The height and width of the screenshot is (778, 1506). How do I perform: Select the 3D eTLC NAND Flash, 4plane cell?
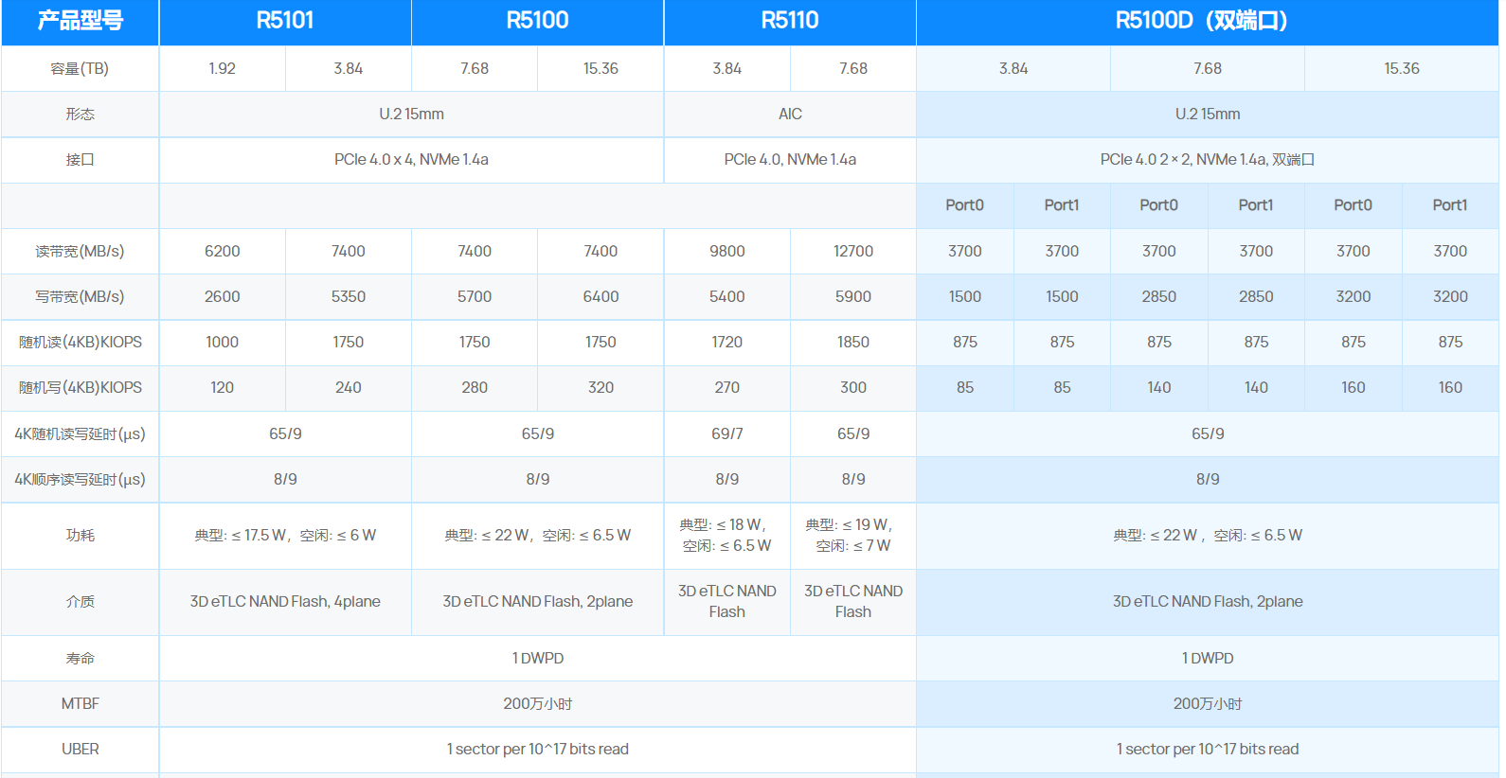[x=285, y=601]
